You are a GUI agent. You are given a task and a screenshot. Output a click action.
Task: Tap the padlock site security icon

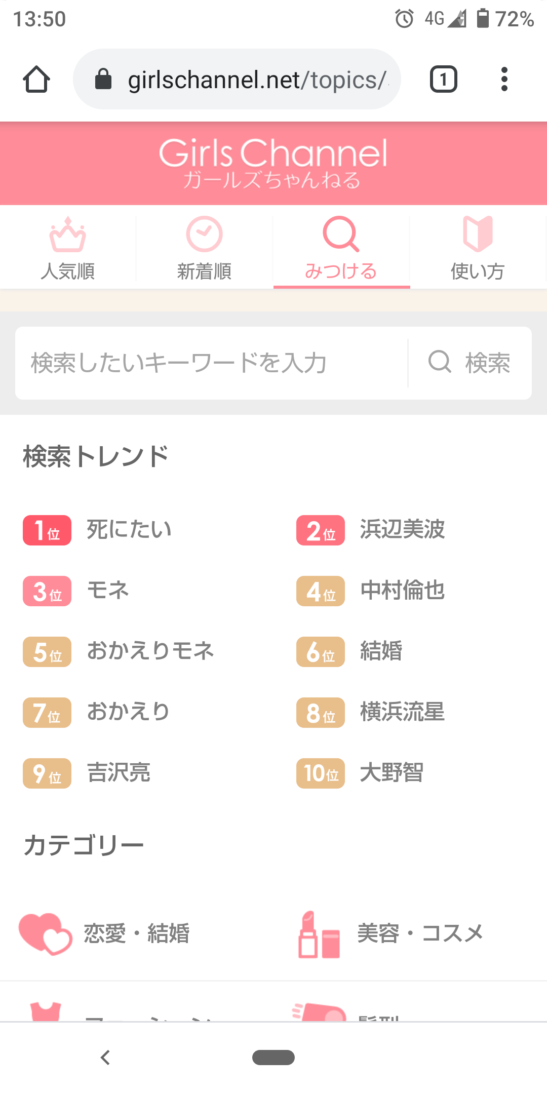click(103, 80)
